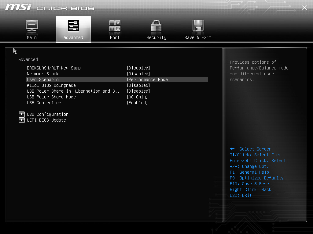Expand the USB Configuration arrow icon

pos(22,114)
